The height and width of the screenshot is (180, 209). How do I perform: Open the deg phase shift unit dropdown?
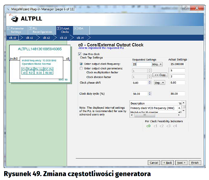(x=159, y=83)
